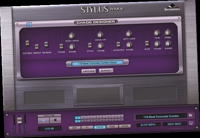Select part 5 button
The width and height of the screenshot is (200, 138).
coord(102,117)
